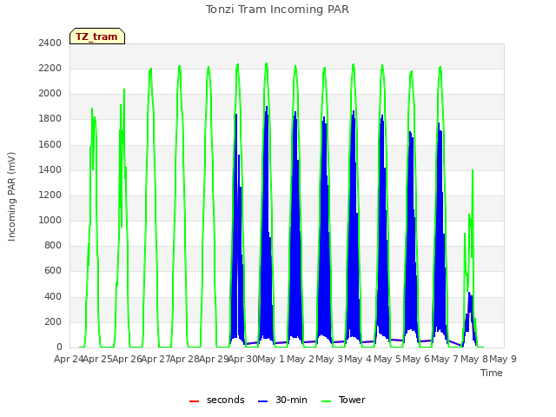Select the 'seconds' legend label
556x417 pixels.
tap(226, 400)
